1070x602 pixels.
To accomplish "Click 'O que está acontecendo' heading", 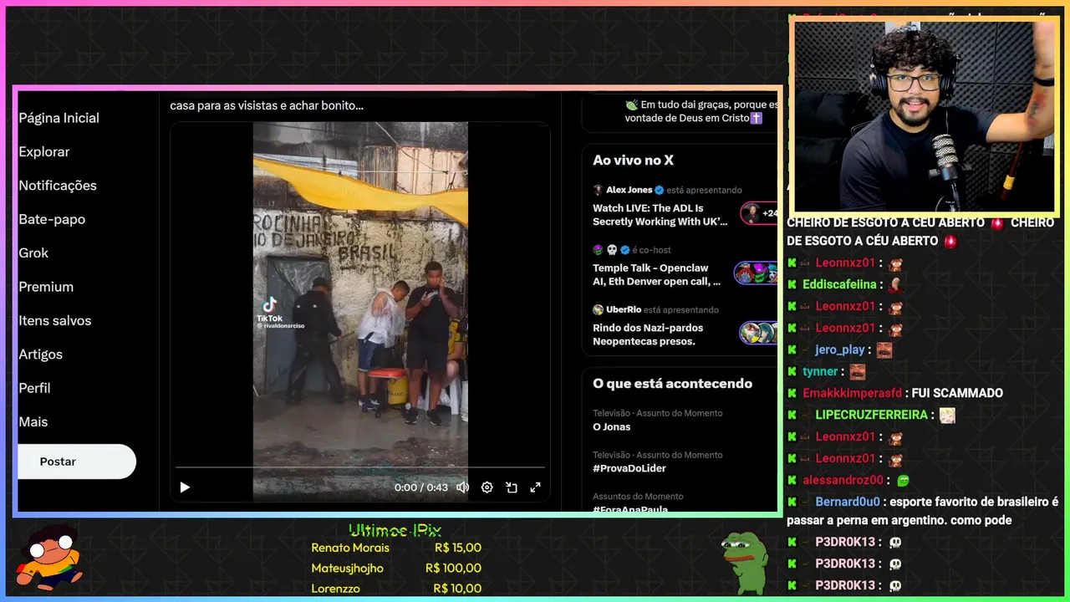I will [672, 383].
